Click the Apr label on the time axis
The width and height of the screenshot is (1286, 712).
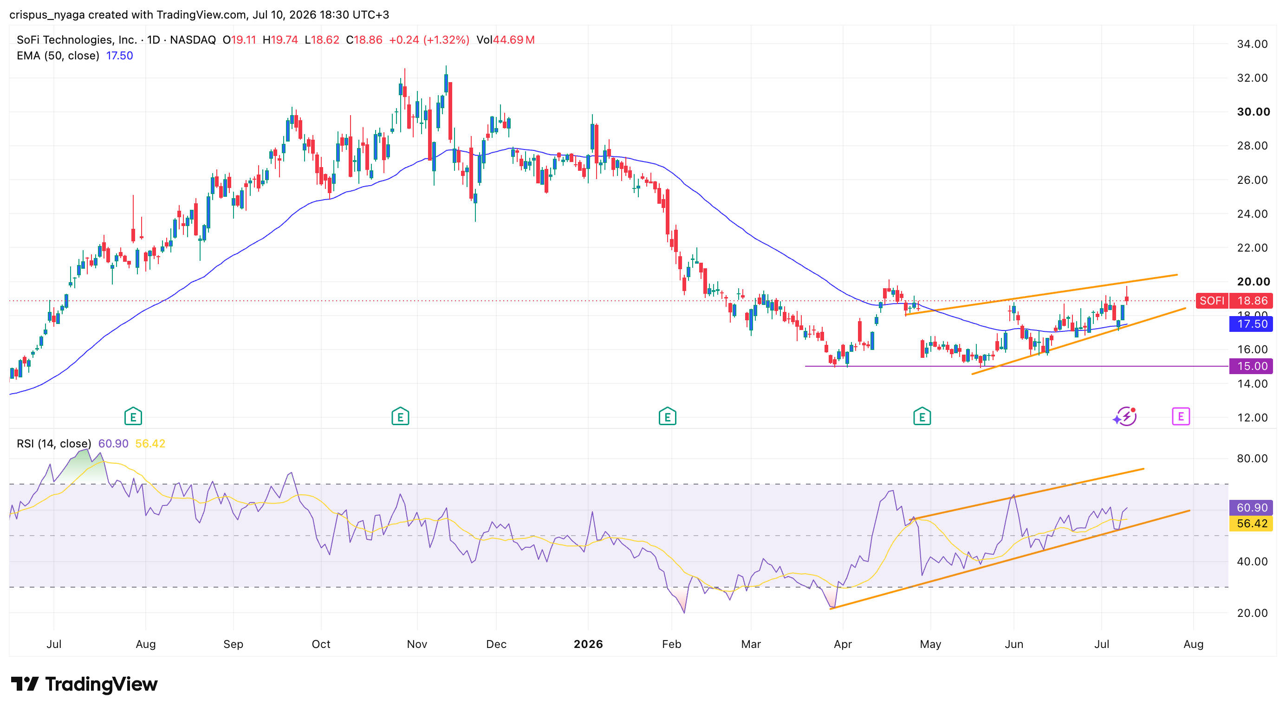coord(843,644)
